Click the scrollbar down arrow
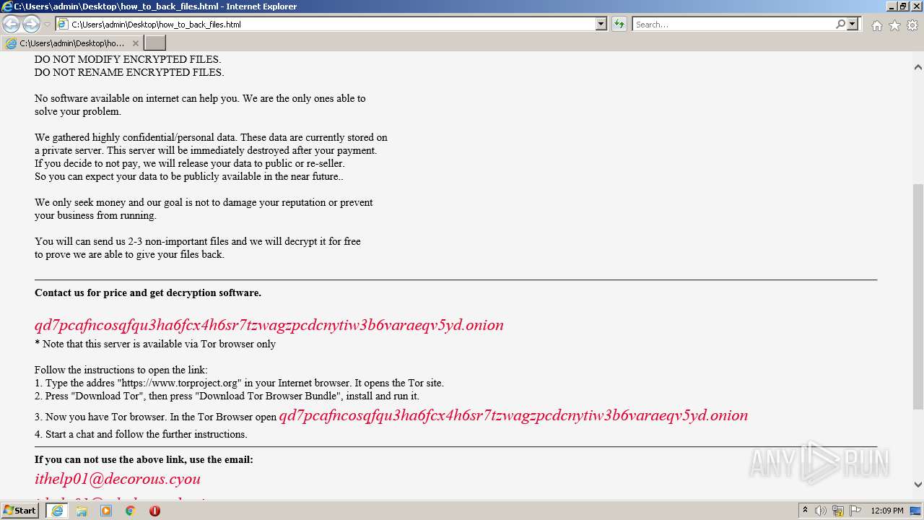 [918, 485]
